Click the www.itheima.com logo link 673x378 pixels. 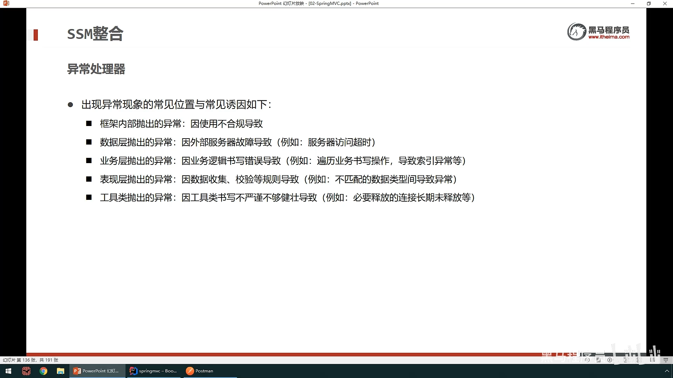click(609, 37)
